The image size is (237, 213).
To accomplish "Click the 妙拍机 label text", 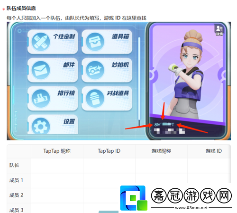I will (x=120, y=65).
